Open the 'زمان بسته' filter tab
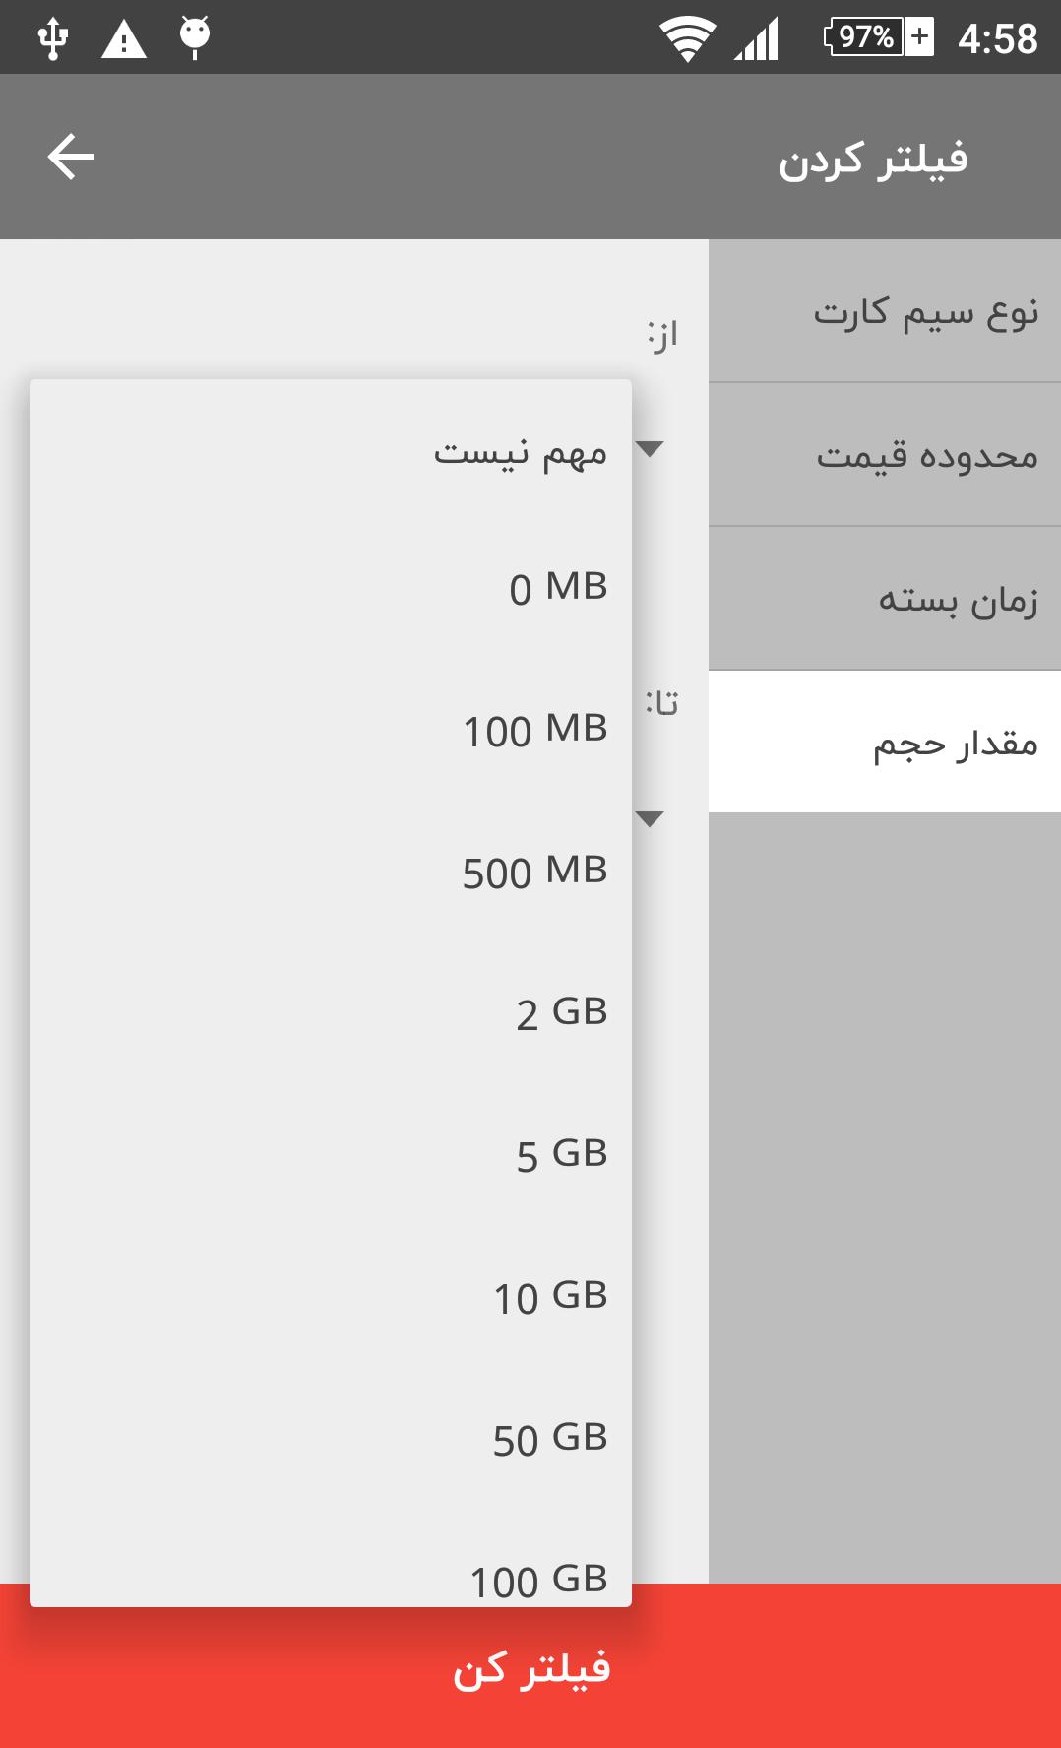The height and width of the screenshot is (1748, 1061). coord(885,599)
